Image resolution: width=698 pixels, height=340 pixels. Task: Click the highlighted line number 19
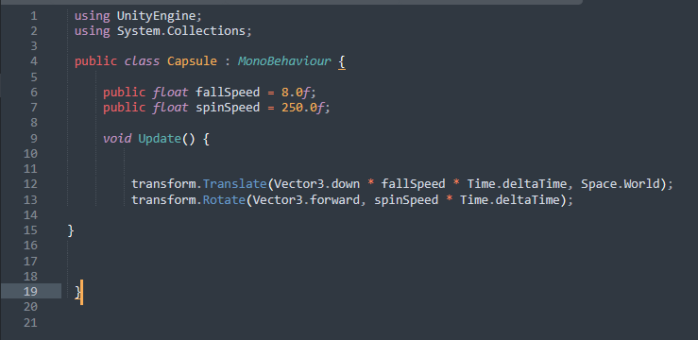(31, 292)
